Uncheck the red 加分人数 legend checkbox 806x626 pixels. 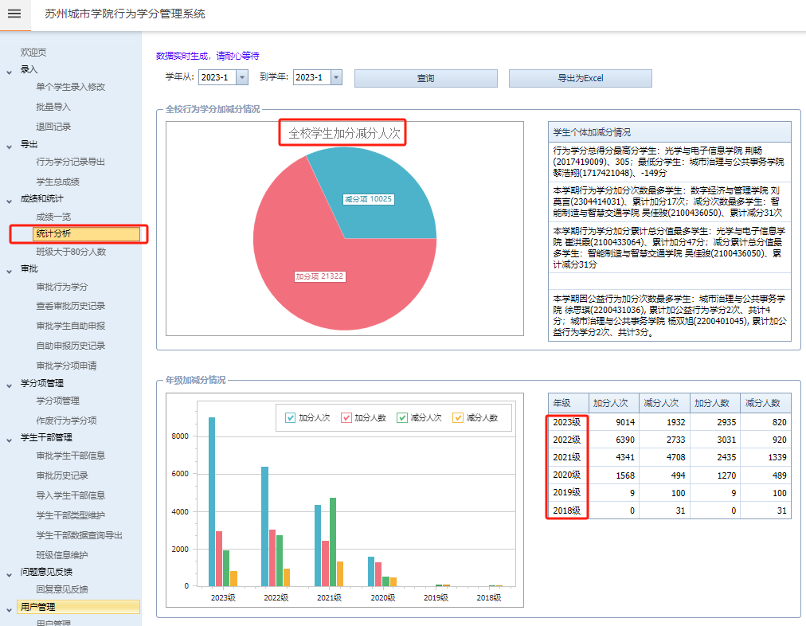pos(346,417)
